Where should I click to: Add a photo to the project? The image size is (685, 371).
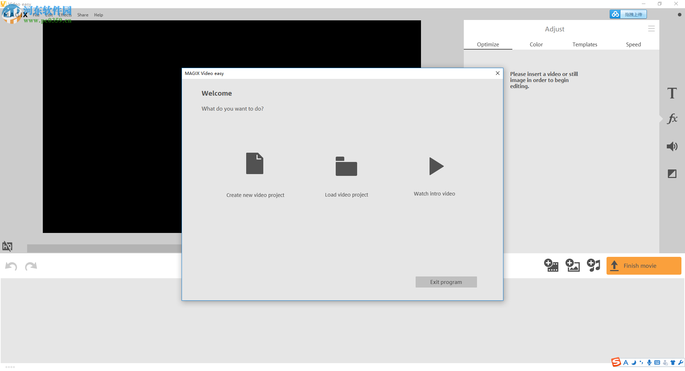coord(572,265)
